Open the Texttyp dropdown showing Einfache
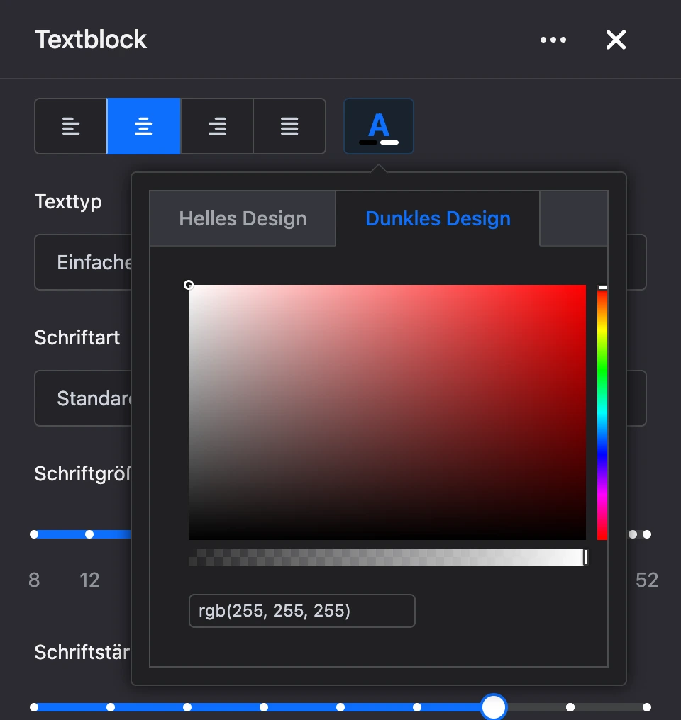The height and width of the screenshot is (720, 681). coord(83,262)
